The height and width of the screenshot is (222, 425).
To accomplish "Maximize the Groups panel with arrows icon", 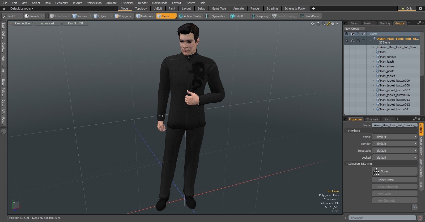I will click(x=419, y=23).
